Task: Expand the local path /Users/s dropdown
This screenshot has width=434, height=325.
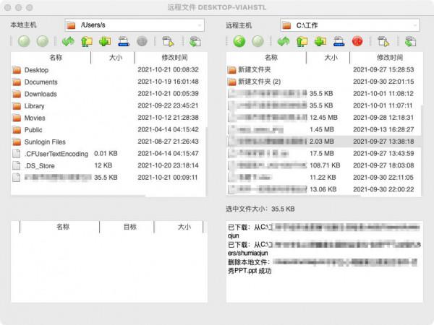Action: (200, 25)
